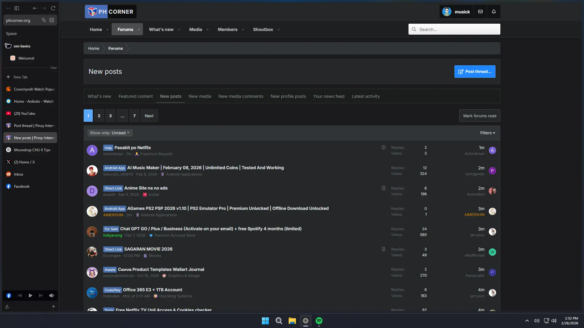Skip to previous track in media bar
584x328 pixels.
20,296
